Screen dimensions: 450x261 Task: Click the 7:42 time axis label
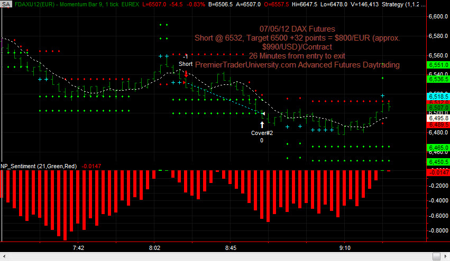[x=79, y=247]
